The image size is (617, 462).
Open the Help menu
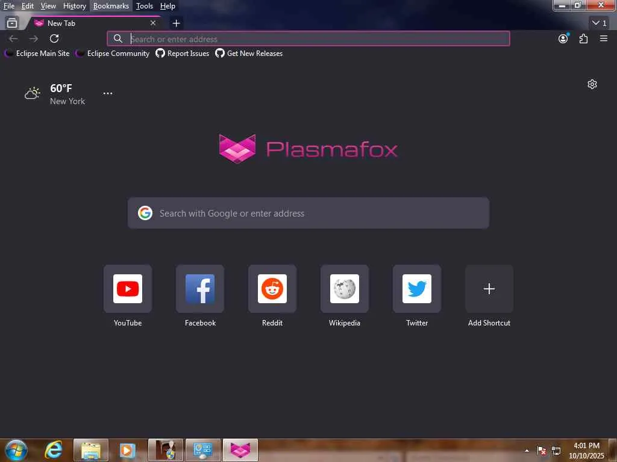[x=168, y=6]
